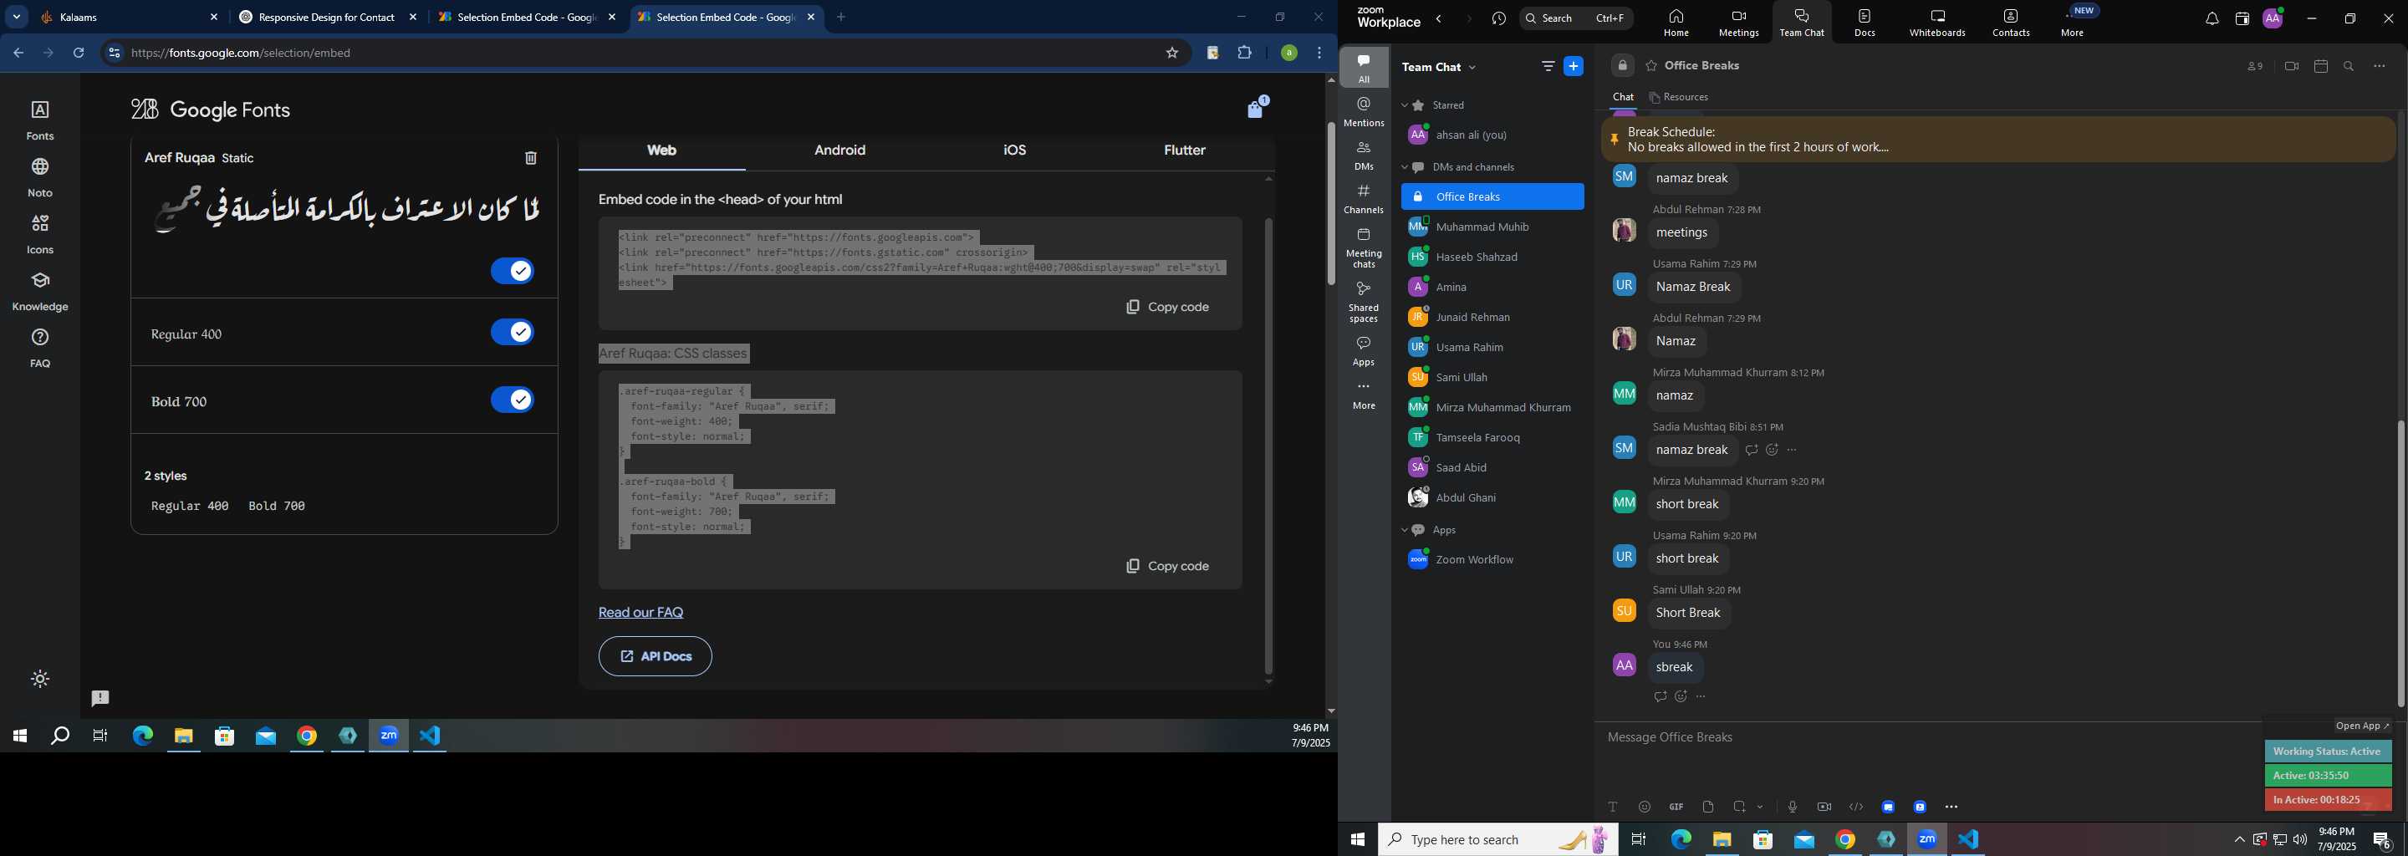Go to Zoom Whiteboards tab
2408x856 pixels.
pyautogui.click(x=1938, y=23)
